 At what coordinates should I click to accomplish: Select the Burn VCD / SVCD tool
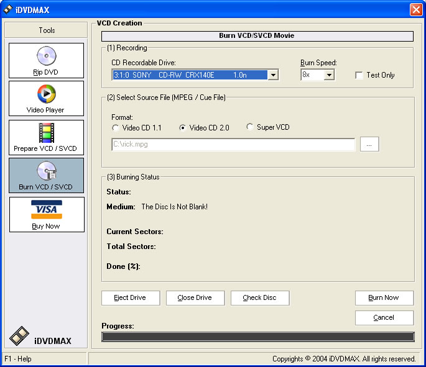(46, 176)
